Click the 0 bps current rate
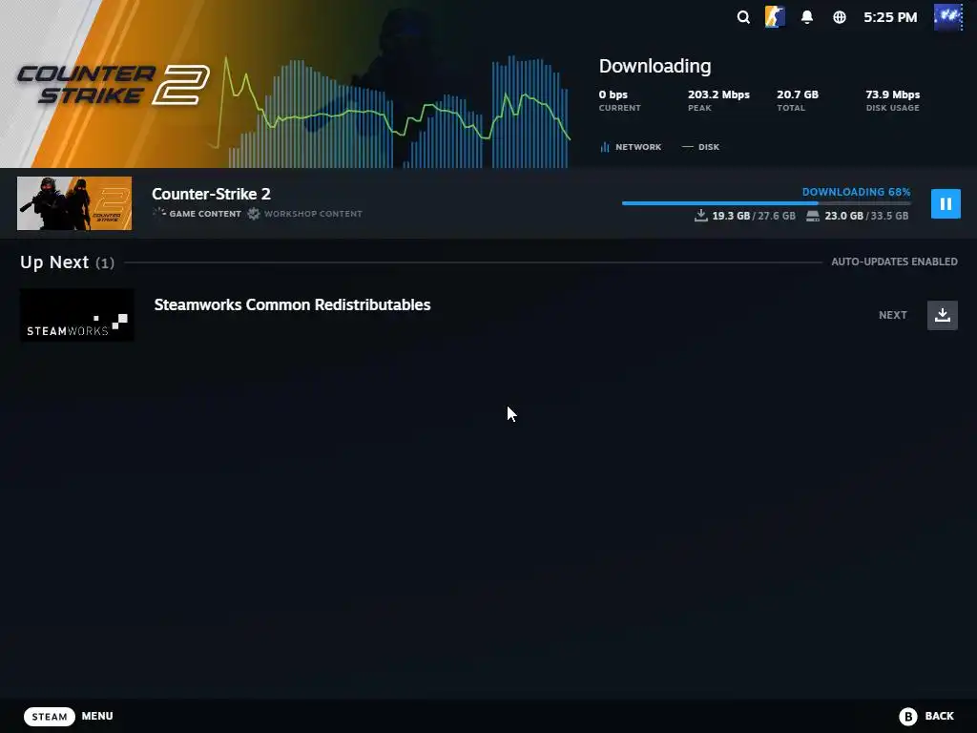This screenshot has width=977, height=733. [613, 94]
